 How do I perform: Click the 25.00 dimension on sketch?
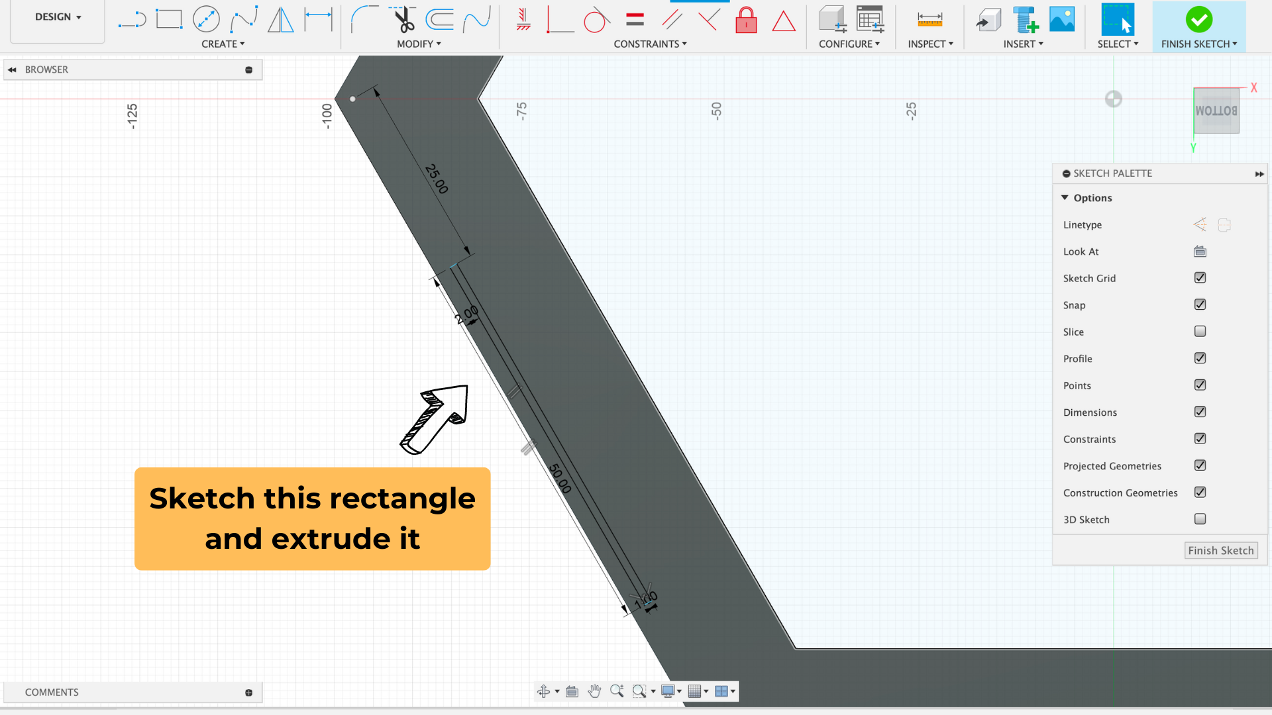coord(437,179)
